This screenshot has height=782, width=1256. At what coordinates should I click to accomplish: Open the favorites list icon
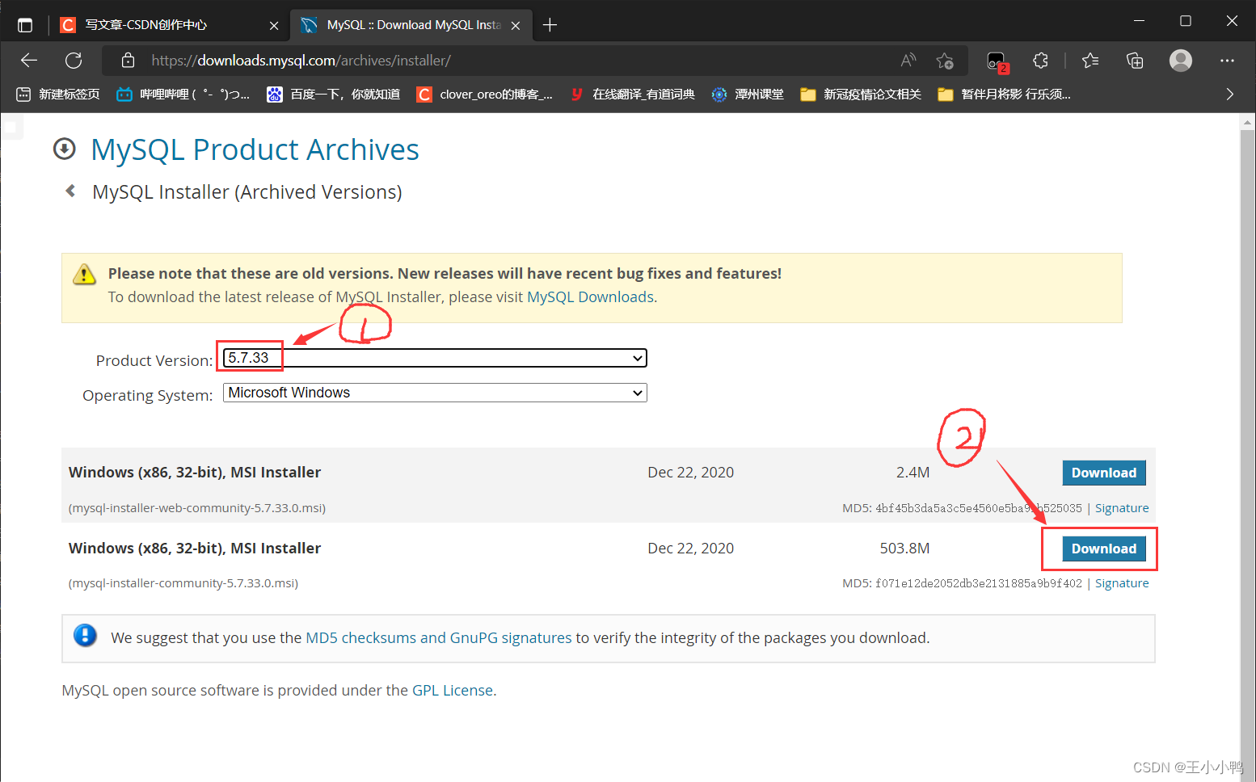[1090, 61]
